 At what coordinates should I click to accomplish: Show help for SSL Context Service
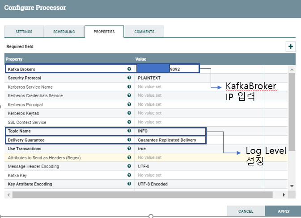tap(129, 122)
